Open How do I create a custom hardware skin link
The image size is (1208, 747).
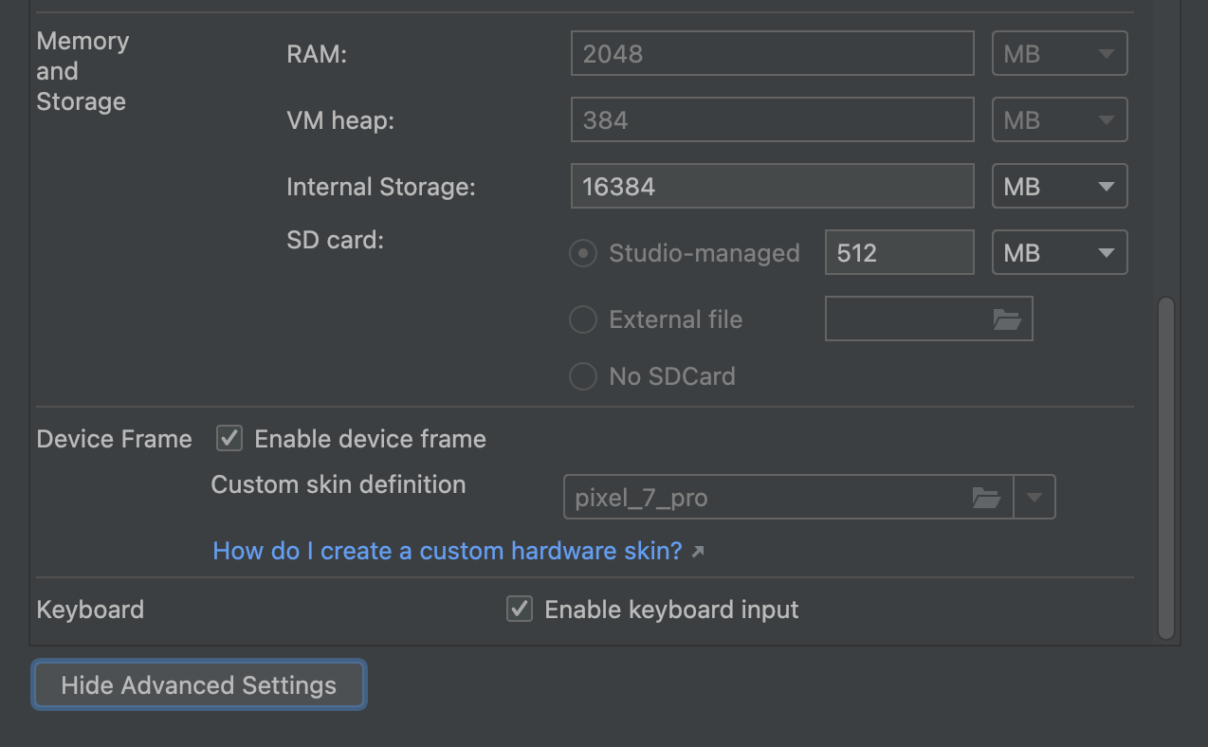447,551
